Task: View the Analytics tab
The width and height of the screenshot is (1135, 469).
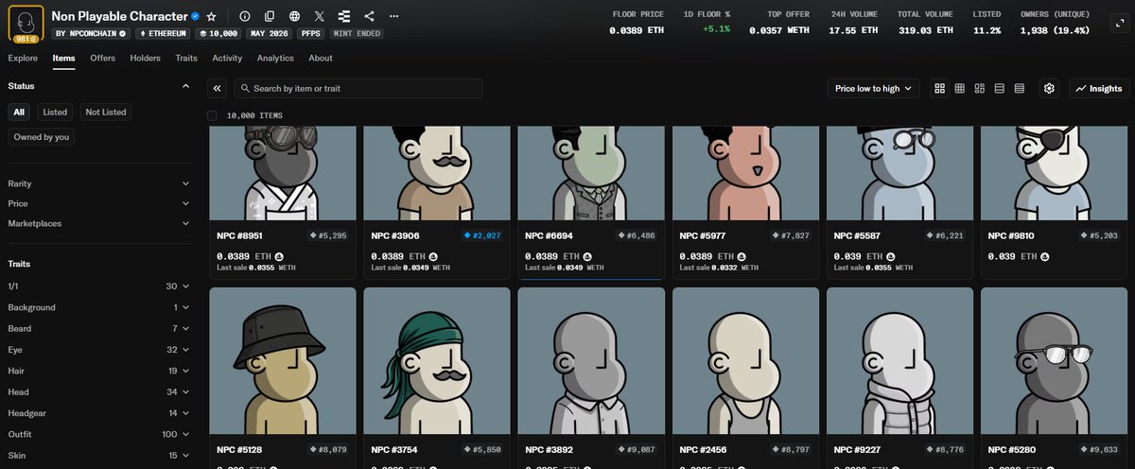Action: pyautogui.click(x=275, y=58)
